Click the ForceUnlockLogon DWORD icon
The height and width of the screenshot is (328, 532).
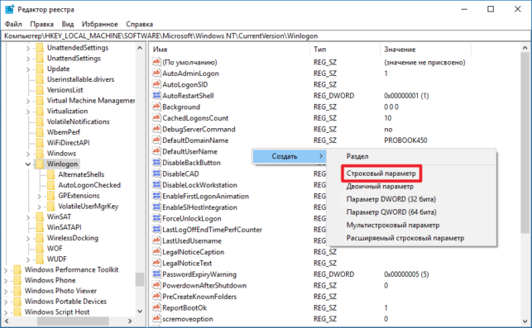[x=156, y=219]
